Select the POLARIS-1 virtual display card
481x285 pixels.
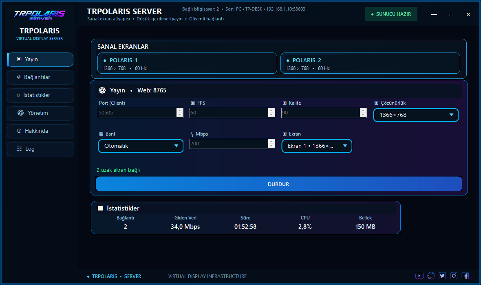pos(187,63)
